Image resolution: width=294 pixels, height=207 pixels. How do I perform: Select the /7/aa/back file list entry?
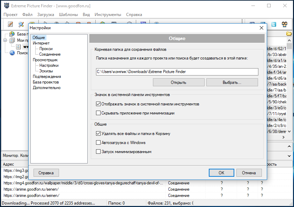277,84
